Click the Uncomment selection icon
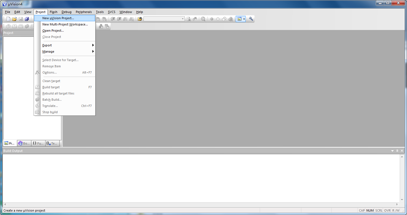Image resolution: width=407 pixels, height=215 pixels. coord(132,19)
